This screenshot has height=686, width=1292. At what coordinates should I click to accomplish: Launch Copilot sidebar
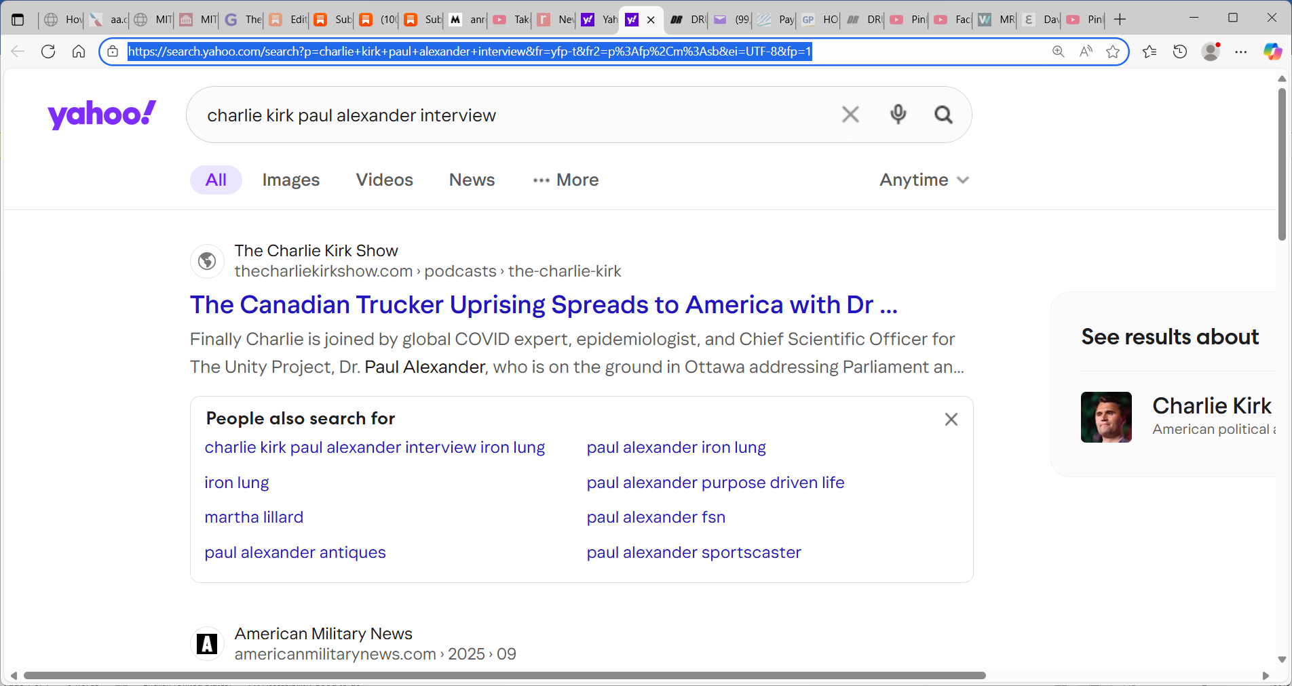click(1272, 52)
